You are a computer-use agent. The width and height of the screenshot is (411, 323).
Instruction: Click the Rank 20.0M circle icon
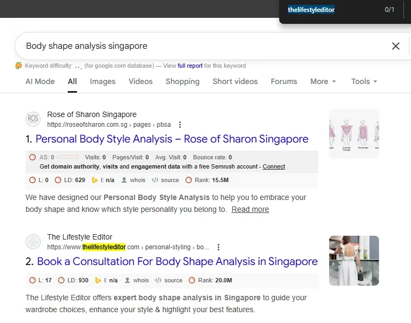pos(192,280)
